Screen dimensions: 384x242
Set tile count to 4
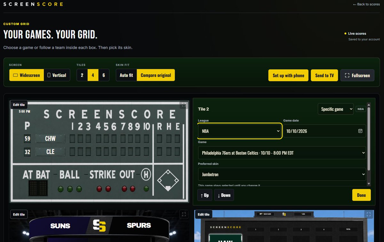[93, 75]
